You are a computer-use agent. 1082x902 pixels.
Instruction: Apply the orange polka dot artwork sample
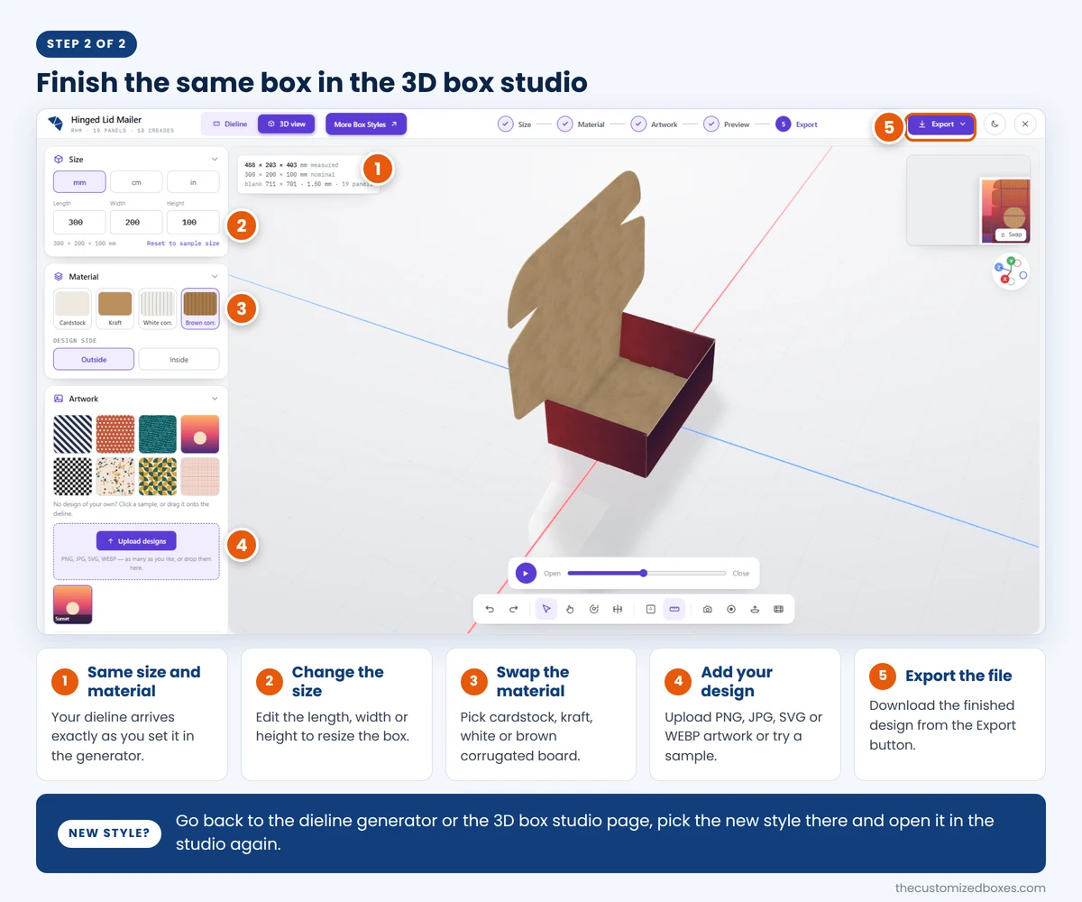pyautogui.click(x=115, y=434)
